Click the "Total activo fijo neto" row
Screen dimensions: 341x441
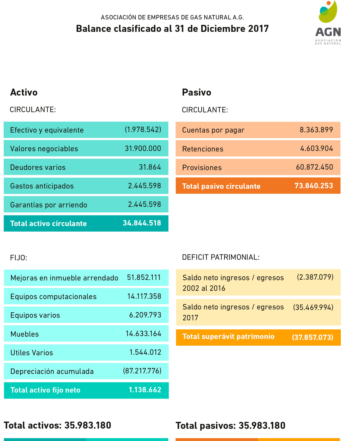click(x=86, y=390)
